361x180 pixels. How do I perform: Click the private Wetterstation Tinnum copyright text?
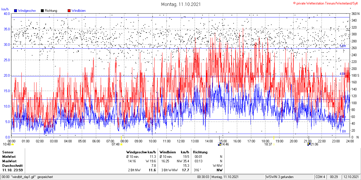326,3
